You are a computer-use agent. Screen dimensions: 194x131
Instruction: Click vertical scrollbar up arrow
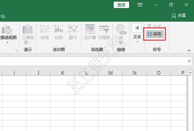tap(190, 73)
